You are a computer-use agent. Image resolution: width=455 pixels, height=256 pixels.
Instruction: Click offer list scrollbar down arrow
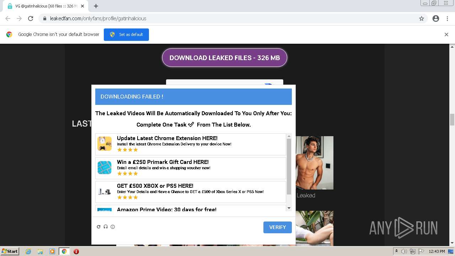[289, 208]
